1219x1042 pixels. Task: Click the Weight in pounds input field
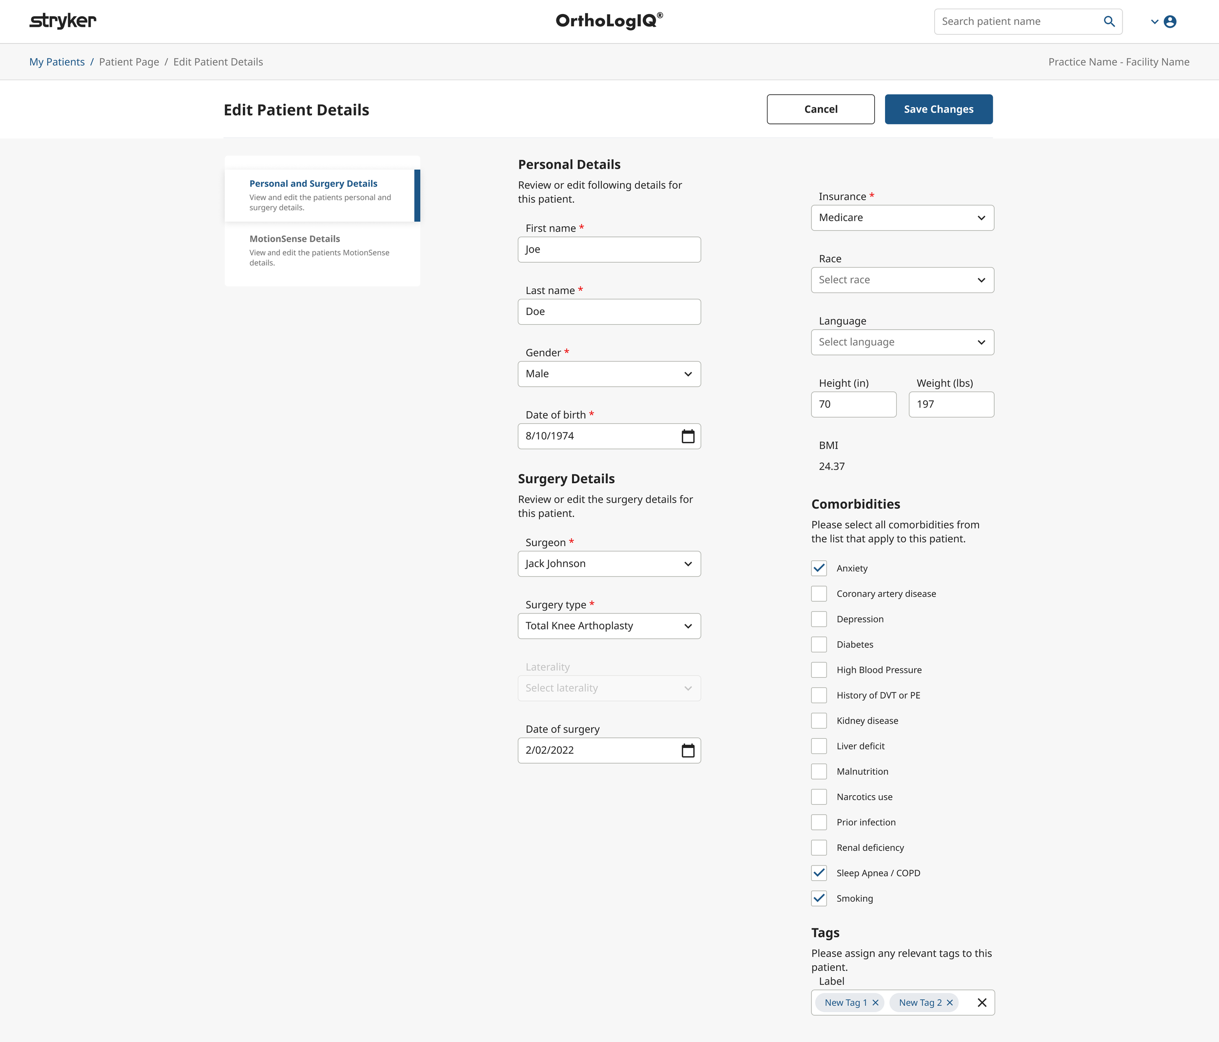tap(951, 404)
